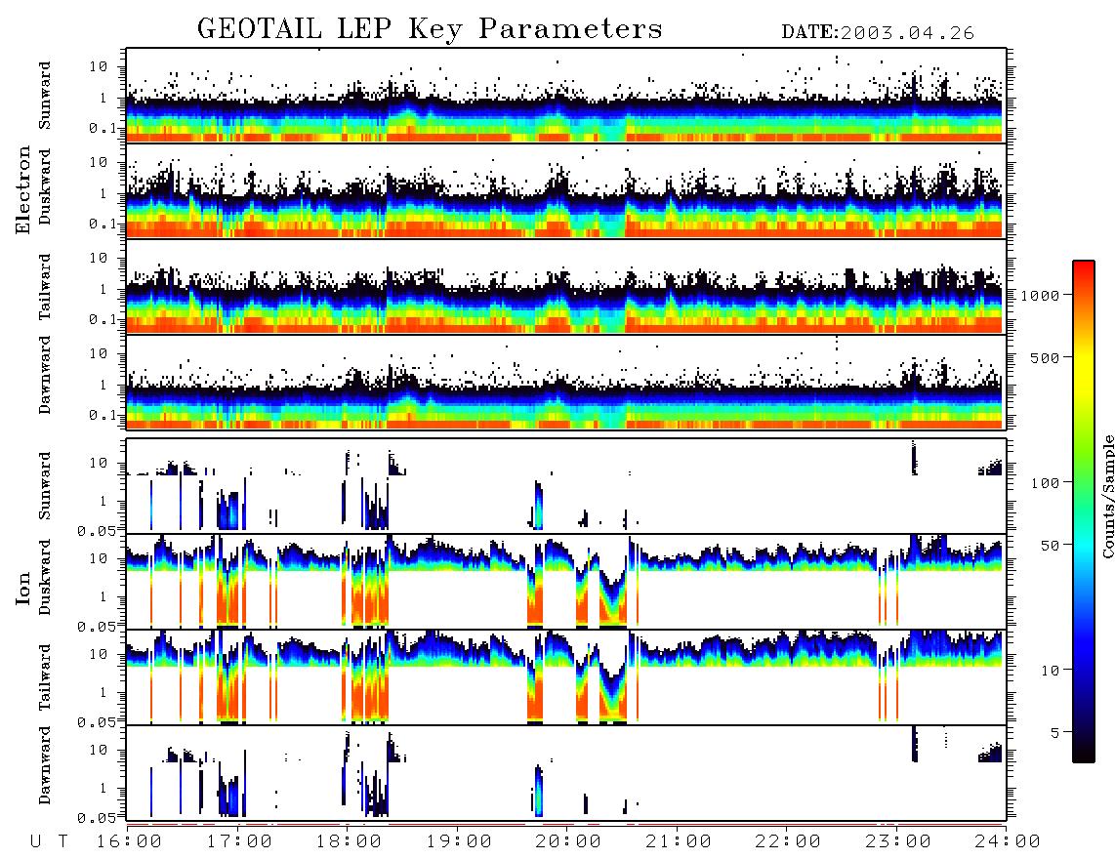The height and width of the screenshot is (859, 1115).
Task: Click the Electron Dawnward spectrogram panel
Action: (566, 383)
